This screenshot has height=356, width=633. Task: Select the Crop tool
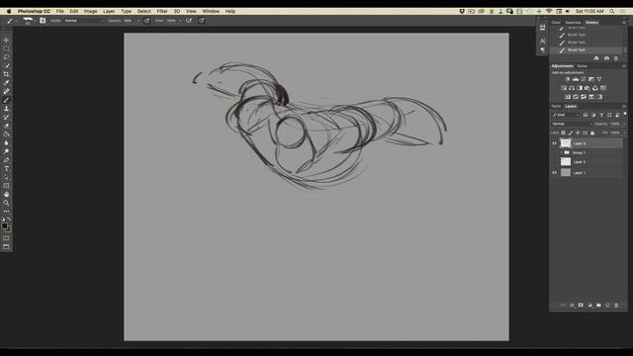point(6,74)
